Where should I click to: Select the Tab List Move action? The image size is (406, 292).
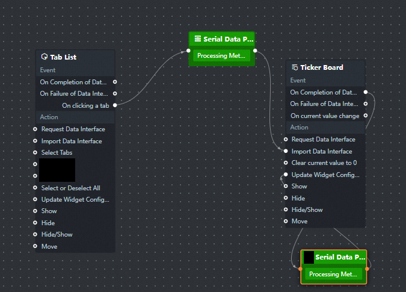49,246
